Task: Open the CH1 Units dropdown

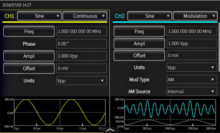Action: (81, 80)
